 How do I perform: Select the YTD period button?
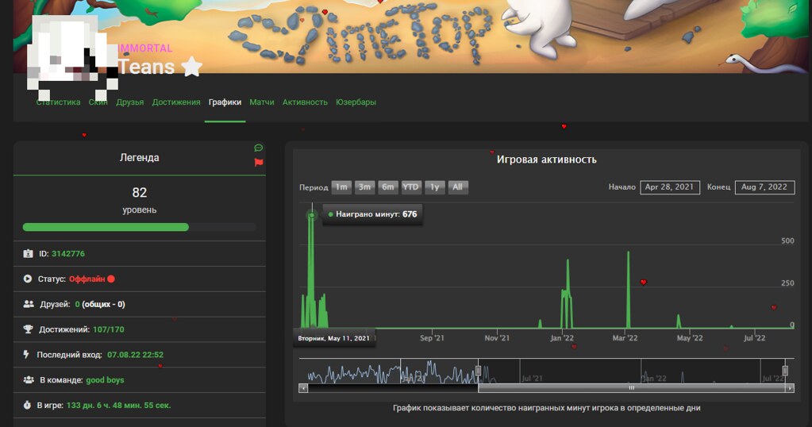[410, 187]
